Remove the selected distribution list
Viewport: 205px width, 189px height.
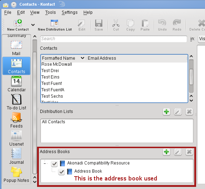tap(189, 112)
